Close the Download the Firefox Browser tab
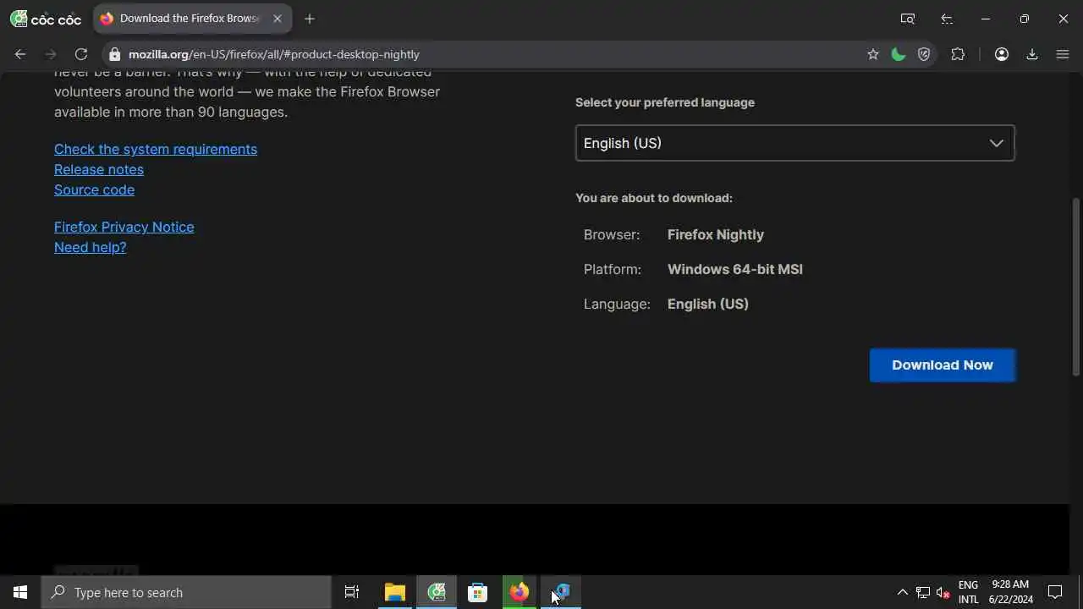 coord(277,19)
